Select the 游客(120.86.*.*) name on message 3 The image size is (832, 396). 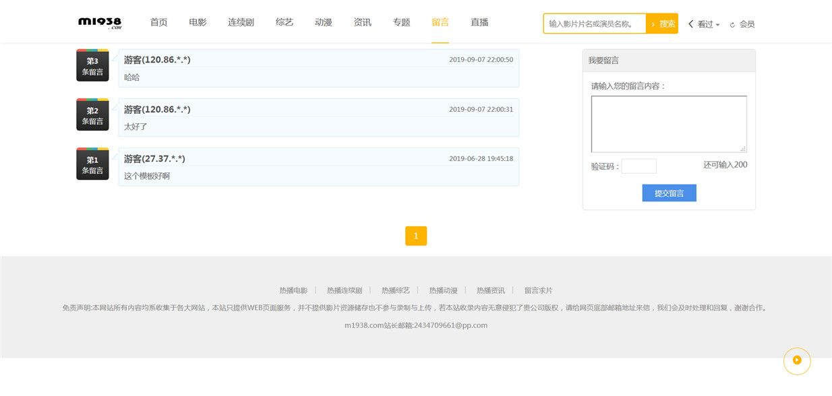point(157,60)
